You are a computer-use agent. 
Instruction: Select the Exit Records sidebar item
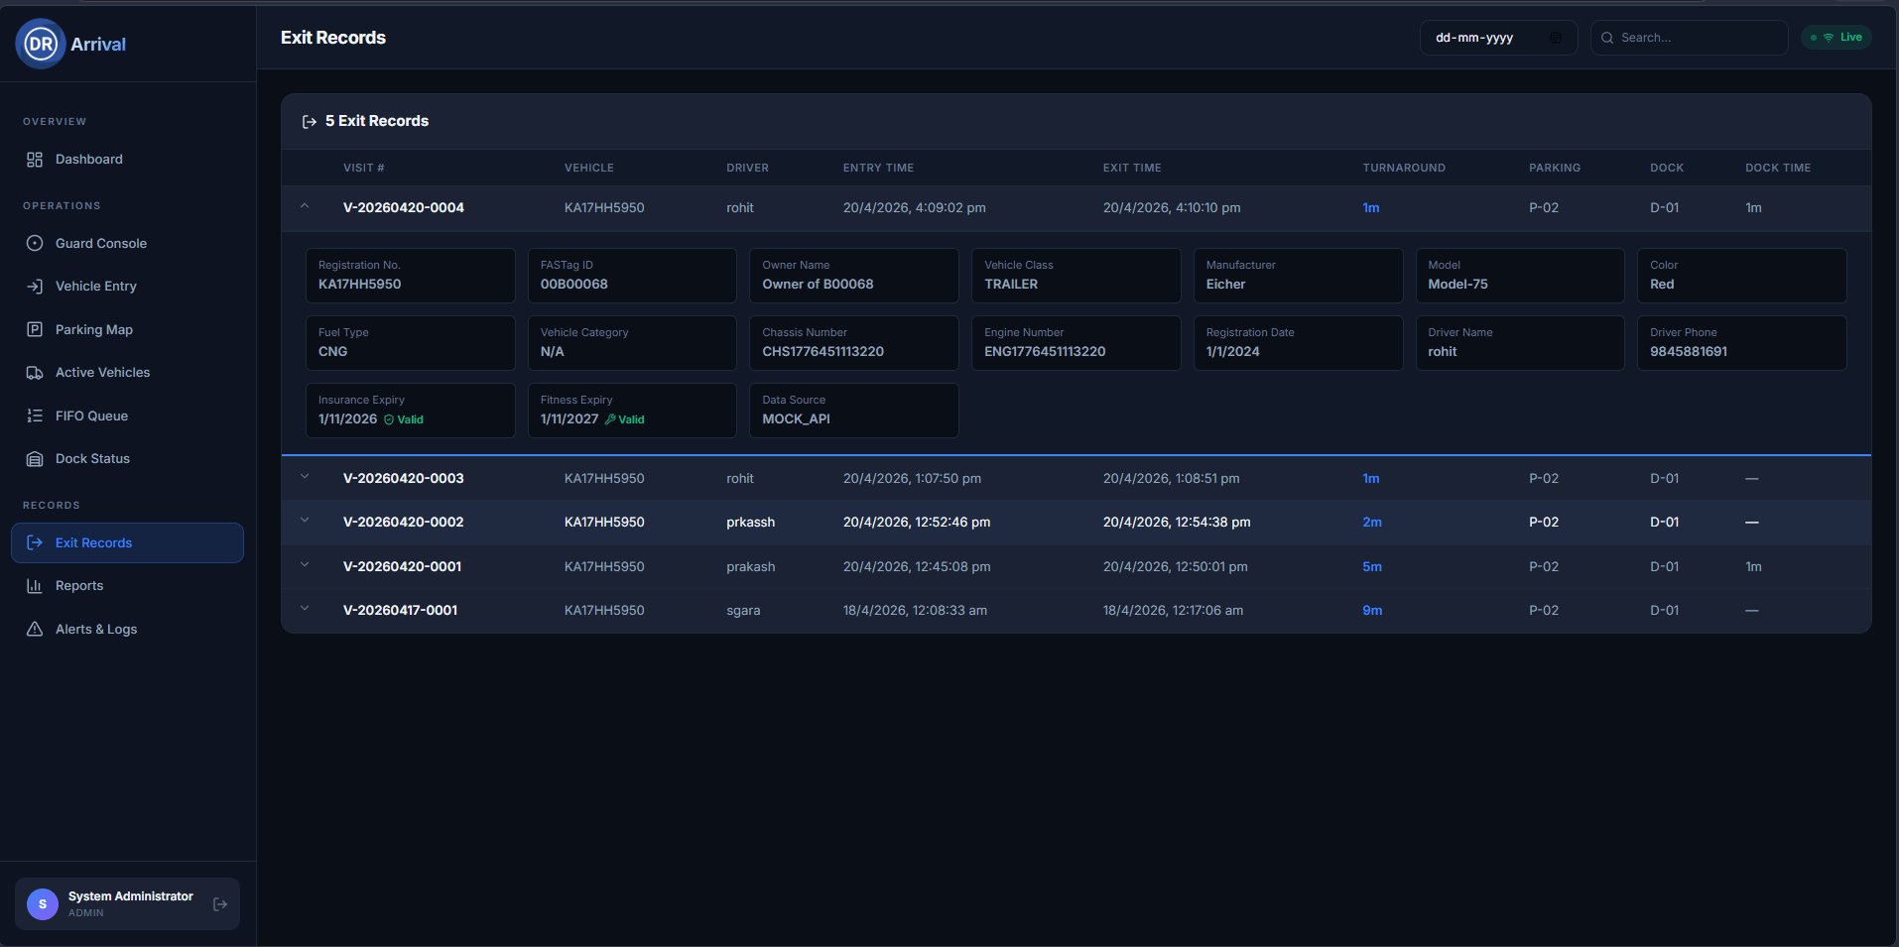coord(93,543)
